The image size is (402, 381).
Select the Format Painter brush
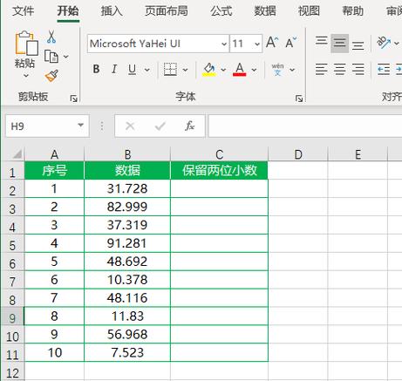[51, 76]
